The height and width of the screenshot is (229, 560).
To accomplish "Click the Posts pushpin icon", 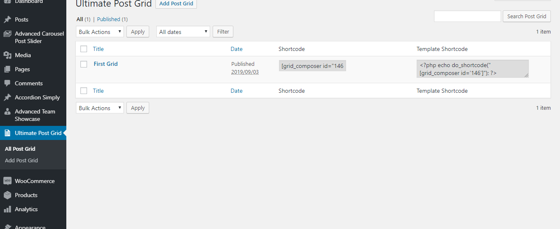I will pos(7,19).
